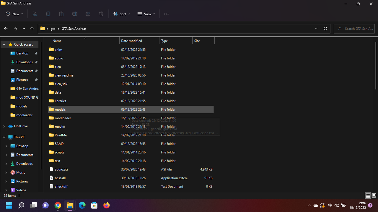Click gta in the address breadcrumb

[53, 29]
